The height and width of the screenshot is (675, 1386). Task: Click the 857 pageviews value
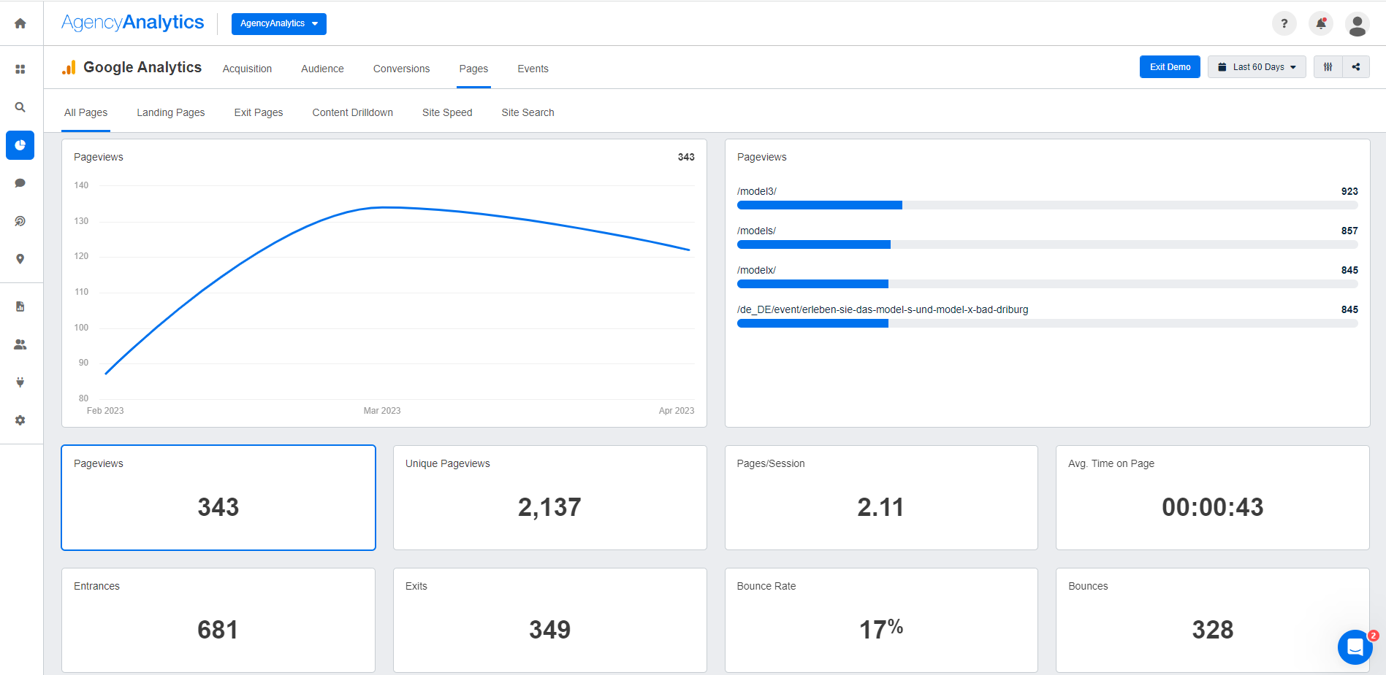click(1349, 231)
